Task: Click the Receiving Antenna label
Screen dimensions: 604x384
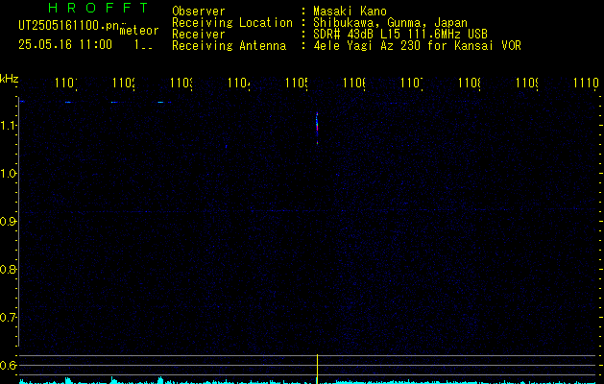Action: point(230,46)
